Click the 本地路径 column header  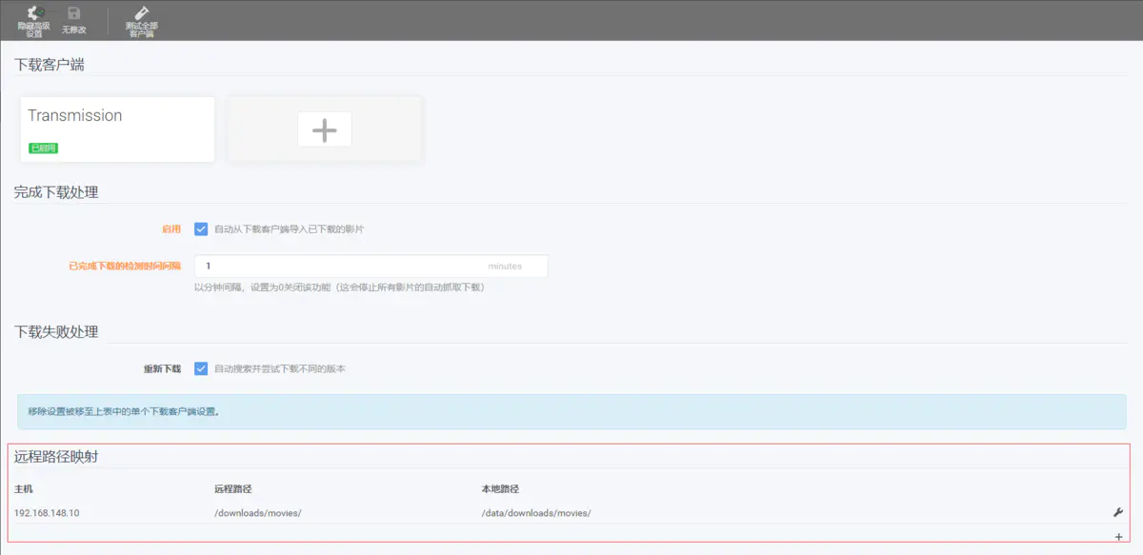click(x=500, y=489)
